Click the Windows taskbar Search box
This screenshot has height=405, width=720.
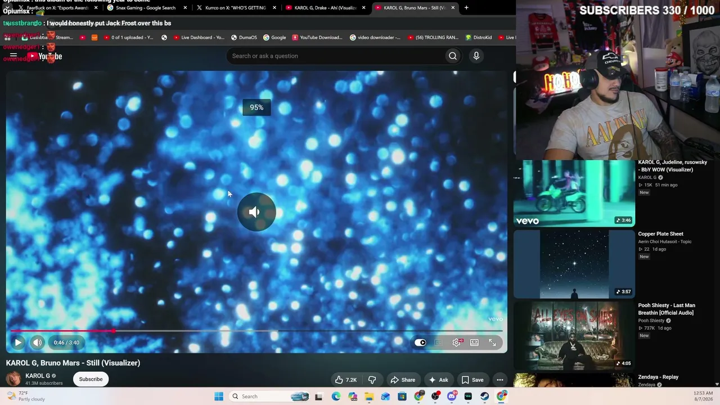[269, 397]
